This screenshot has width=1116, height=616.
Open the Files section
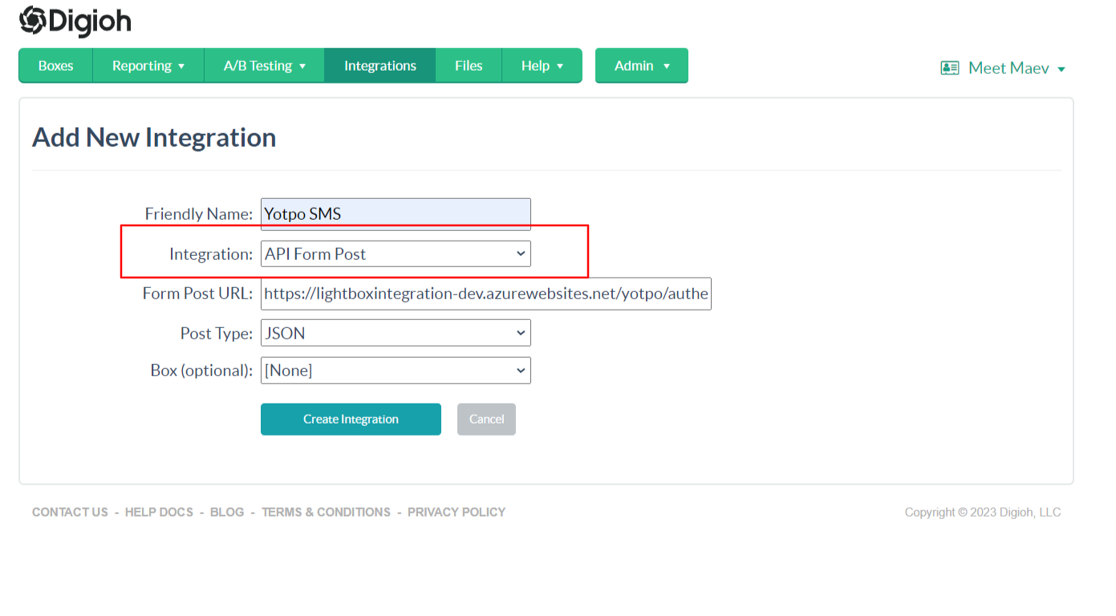(x=469, y=66)
